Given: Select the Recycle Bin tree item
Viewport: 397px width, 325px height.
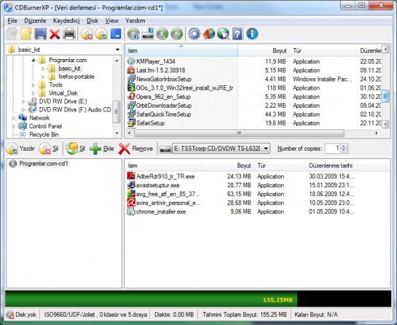Looking at the screenshot, I should pos(44,135).
